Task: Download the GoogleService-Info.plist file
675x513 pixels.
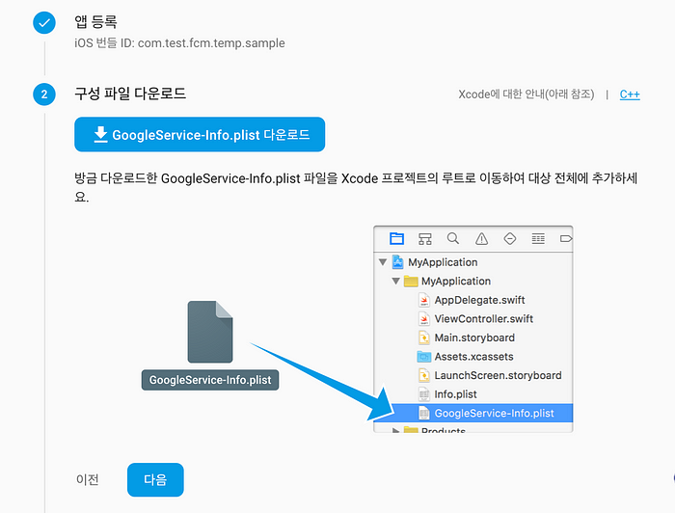Action: tap(200, 134)
